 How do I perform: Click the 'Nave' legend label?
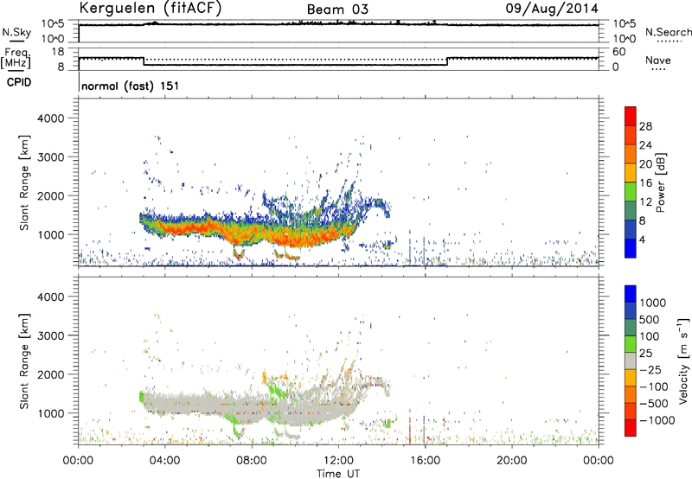point(657,61)
